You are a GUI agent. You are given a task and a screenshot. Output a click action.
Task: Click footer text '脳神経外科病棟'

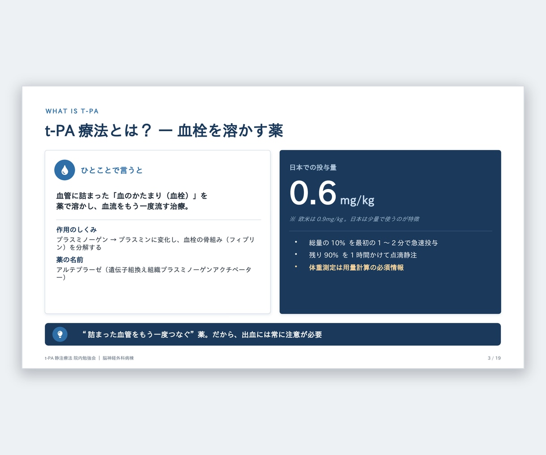(x=118, y=358)
